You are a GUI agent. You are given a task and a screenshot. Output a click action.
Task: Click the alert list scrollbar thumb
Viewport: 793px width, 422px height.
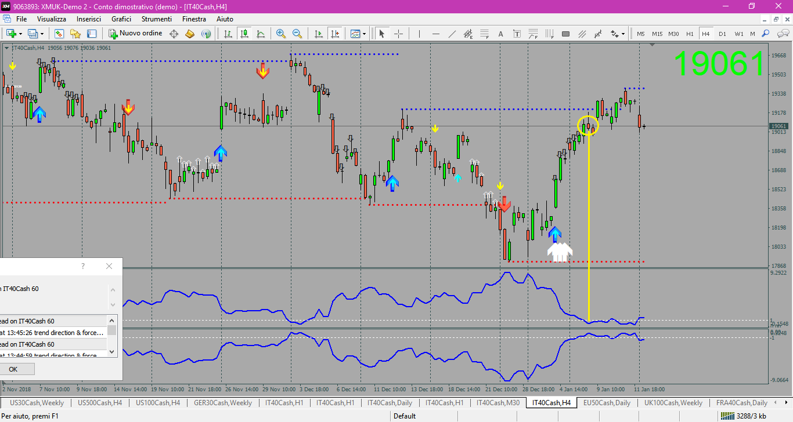(111, 330)
